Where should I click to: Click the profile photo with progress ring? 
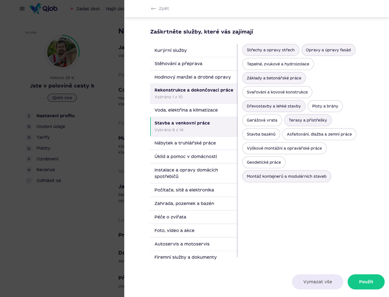click(x=62, y=52)
